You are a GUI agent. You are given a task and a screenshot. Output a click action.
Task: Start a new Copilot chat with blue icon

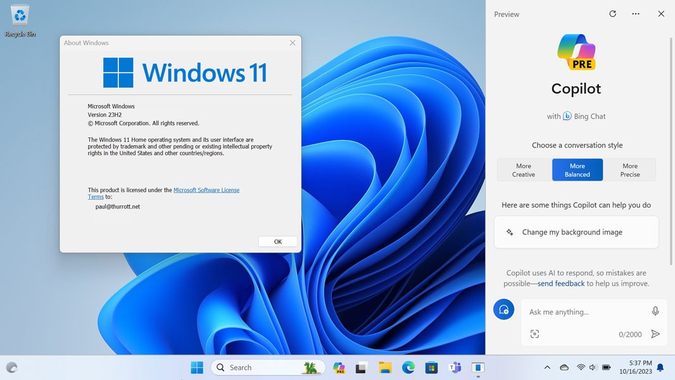[x=503, y=309]
